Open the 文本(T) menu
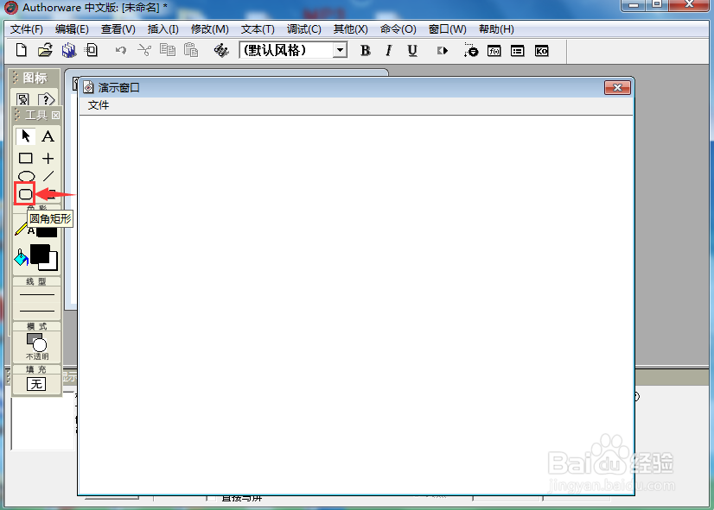This screenshot has width=714, height=510. pos(258,29)
